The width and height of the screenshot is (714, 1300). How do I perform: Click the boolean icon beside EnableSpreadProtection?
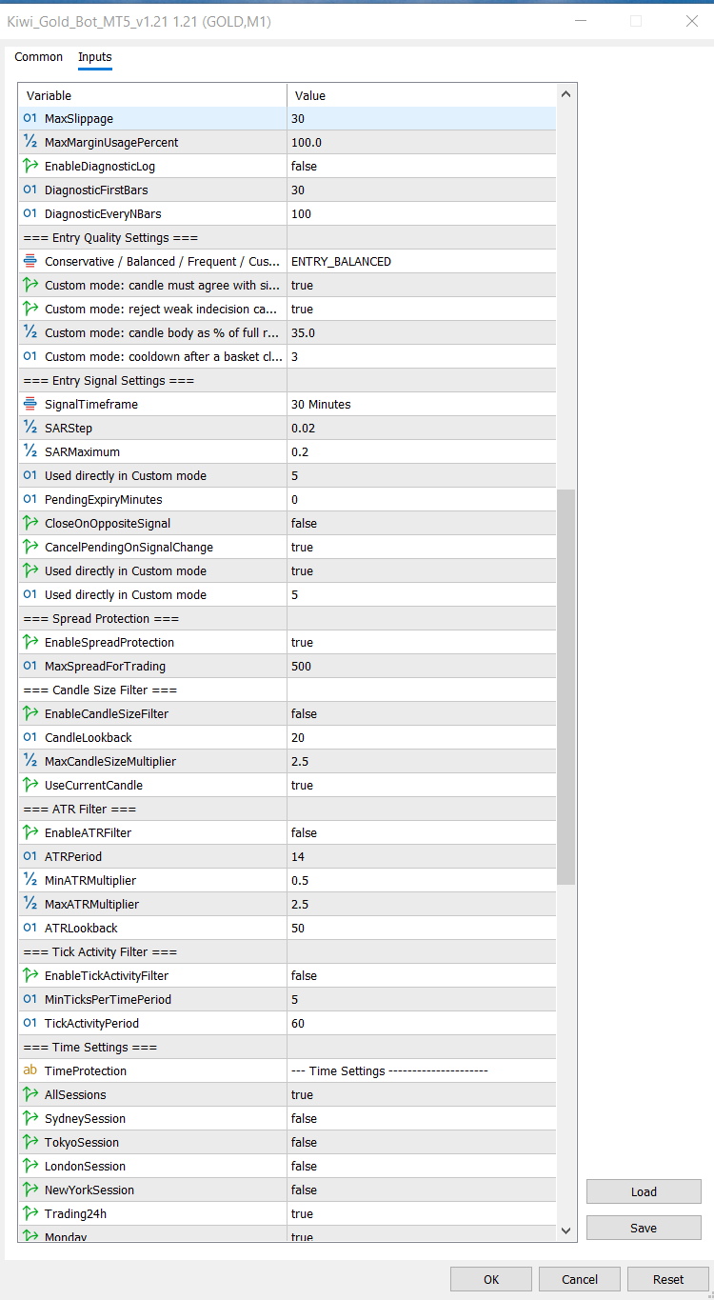coord(30,642)
